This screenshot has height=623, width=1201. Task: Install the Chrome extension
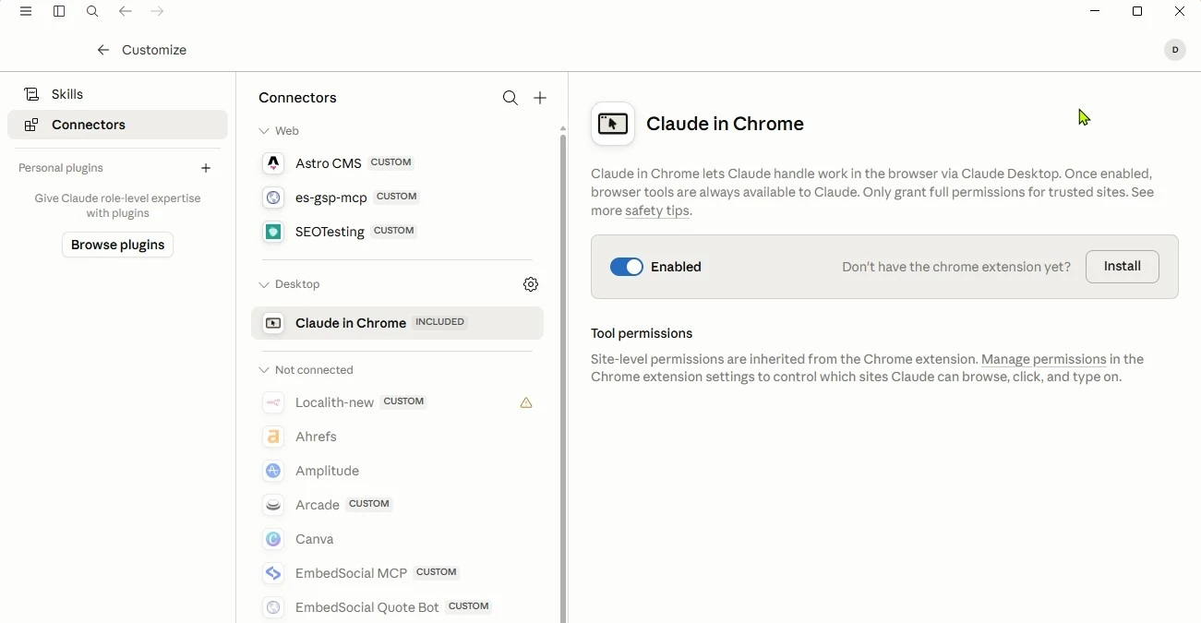coord(1123,267)
